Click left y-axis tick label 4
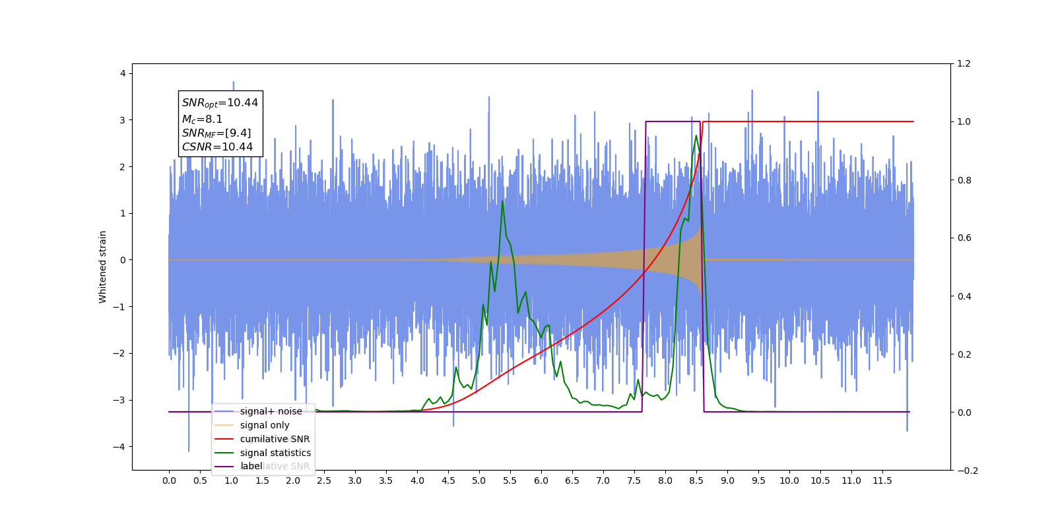Image resolution: width=1056 pixels, height=528 pixels. [123, 73]
